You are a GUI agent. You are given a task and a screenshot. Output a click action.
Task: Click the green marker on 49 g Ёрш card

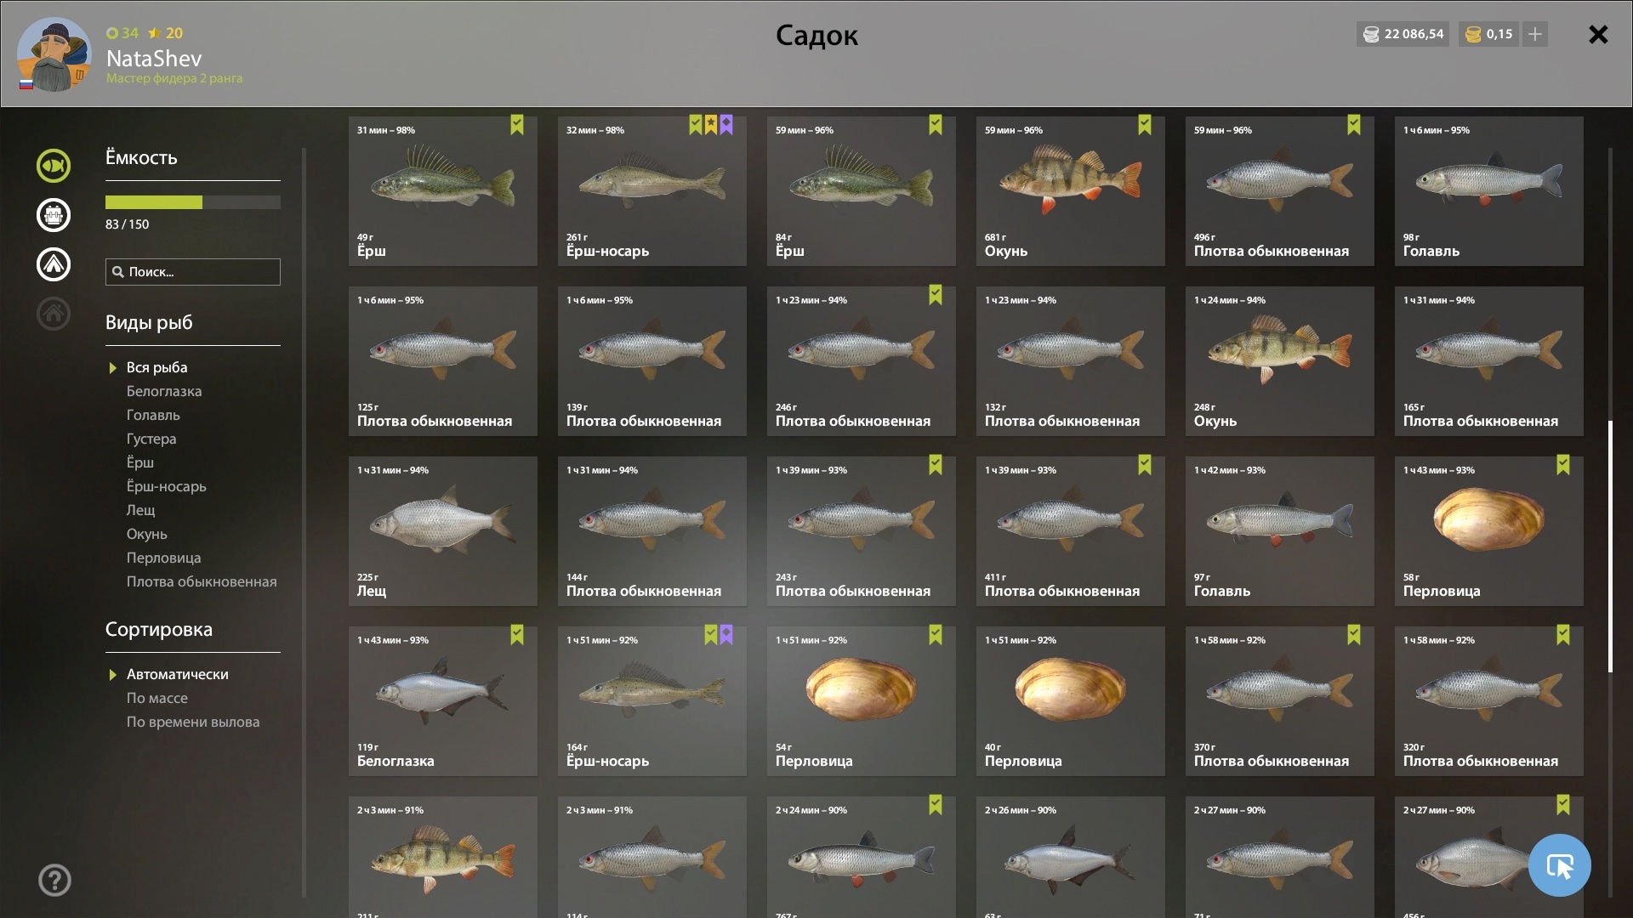click(517, 126)
